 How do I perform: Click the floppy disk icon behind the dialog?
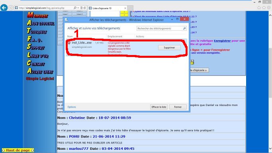(192, 62)
